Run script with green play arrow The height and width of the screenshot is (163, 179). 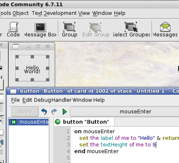click(65, 112)
